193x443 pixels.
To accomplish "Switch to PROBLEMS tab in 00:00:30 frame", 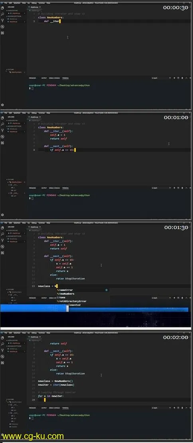I will [x=32, y=78].
